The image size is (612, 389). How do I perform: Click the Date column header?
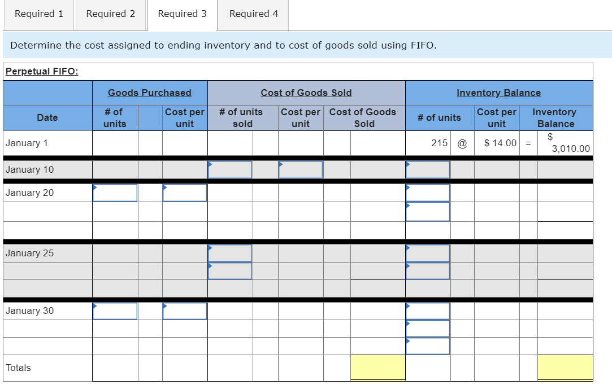pyautogui.click(x=47, y=117)
